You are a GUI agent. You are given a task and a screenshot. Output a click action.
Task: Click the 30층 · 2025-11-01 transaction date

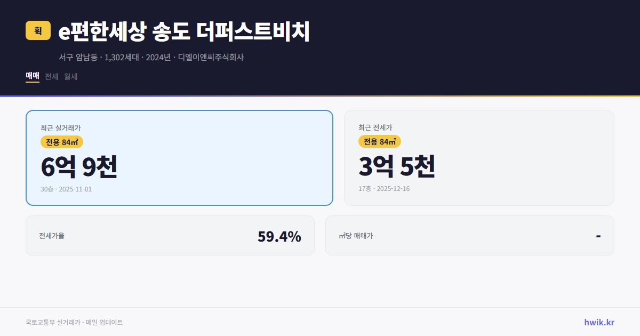pos(66,189)
